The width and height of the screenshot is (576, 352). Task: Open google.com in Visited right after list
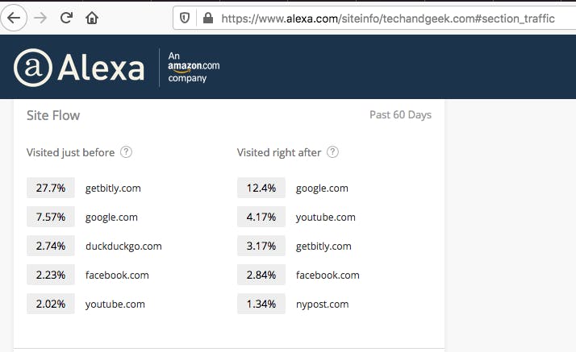[322, 188]
